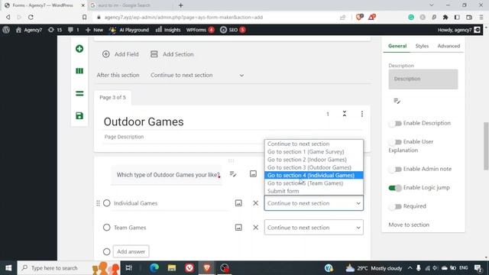Viewport: 489px width, 275px height.
Task: Open comments bubble in admin bar
Action: [73, 30]
